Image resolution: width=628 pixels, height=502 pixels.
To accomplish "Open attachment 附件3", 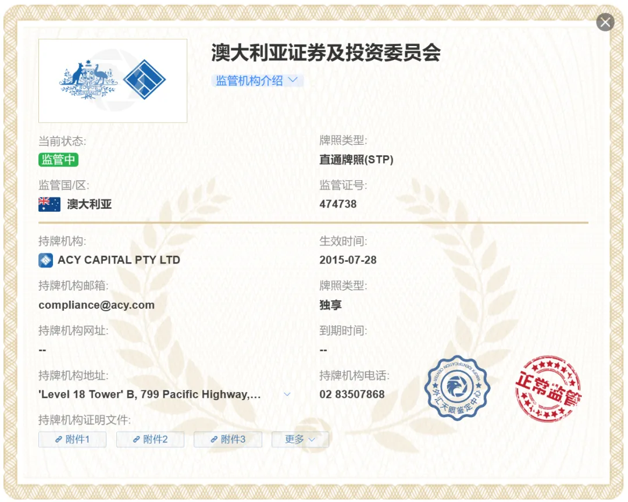I will click(228, 440).
